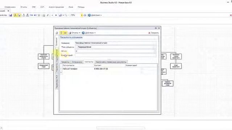Toggle the yellow tree icon in dialog toolbar
This screenshot has width=232, height=130.
click(61, 33)
